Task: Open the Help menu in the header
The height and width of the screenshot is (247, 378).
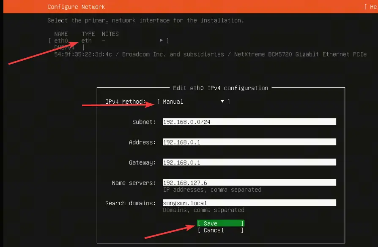Action: pyautogui.click(x=371, y=7)
